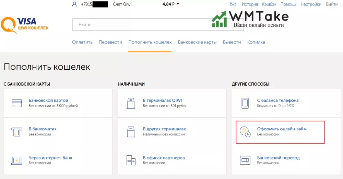Click the user profile icon
The width and height of the screenshot is (343, 179).
click(74, 4)
